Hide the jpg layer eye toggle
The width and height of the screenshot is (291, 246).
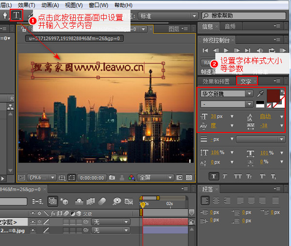(33, 230)
